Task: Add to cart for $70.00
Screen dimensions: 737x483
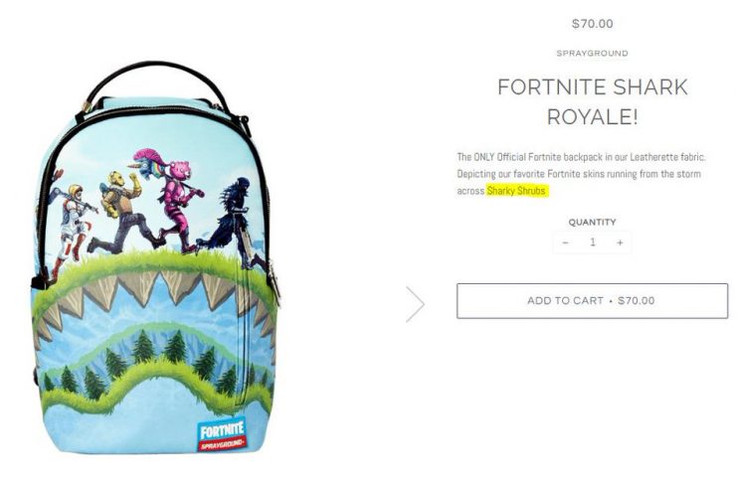Action: [592, 301]
